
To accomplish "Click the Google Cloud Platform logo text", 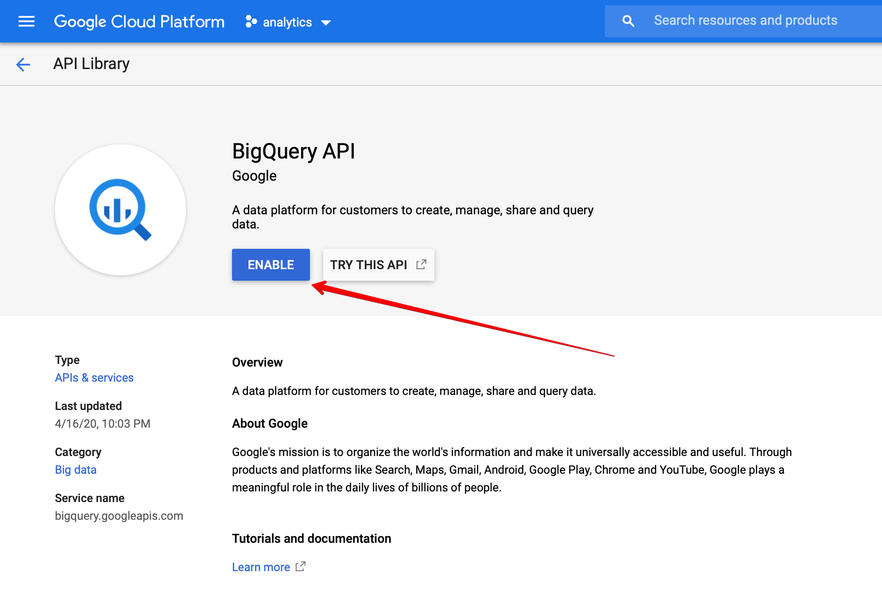I will [139, 21].
